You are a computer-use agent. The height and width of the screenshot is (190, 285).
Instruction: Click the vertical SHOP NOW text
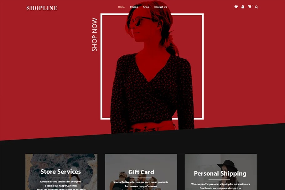(x=94, y=34)
